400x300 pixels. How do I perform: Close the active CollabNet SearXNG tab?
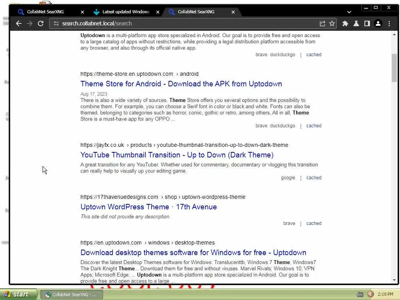pos(233,12)
